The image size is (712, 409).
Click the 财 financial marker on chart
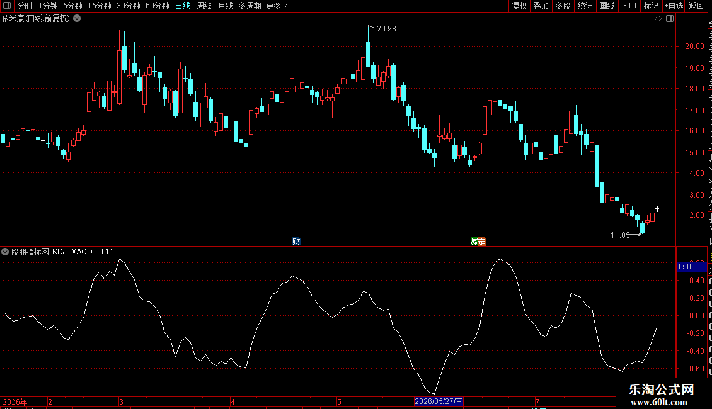click(296, 241)
